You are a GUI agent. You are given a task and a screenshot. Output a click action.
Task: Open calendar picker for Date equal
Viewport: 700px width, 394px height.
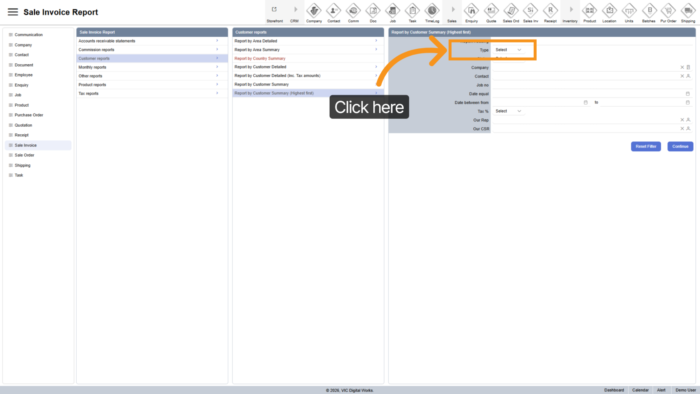(x=687, y=94)
